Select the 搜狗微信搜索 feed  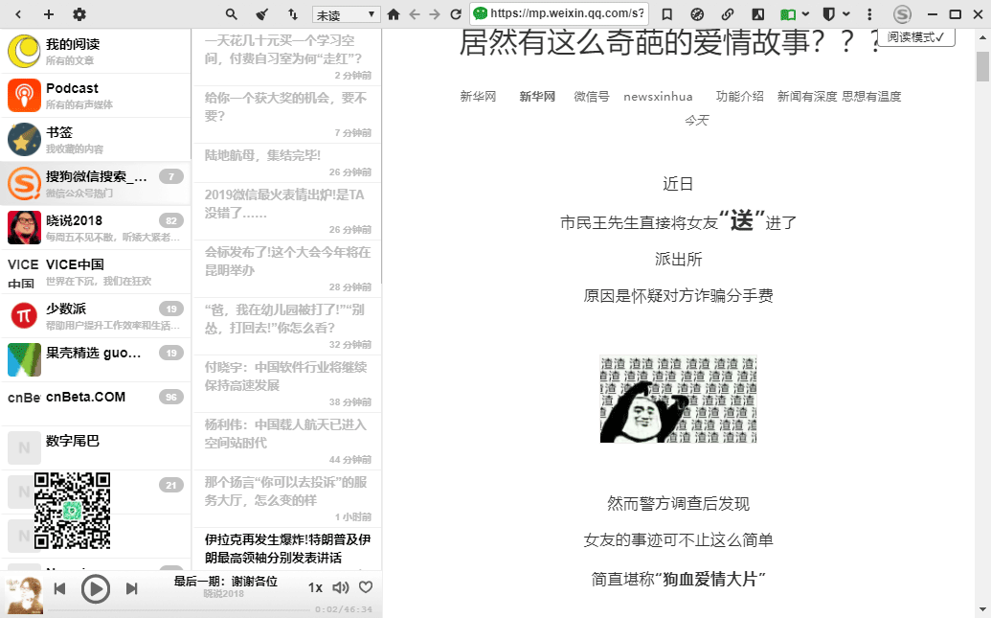(96, 183)
